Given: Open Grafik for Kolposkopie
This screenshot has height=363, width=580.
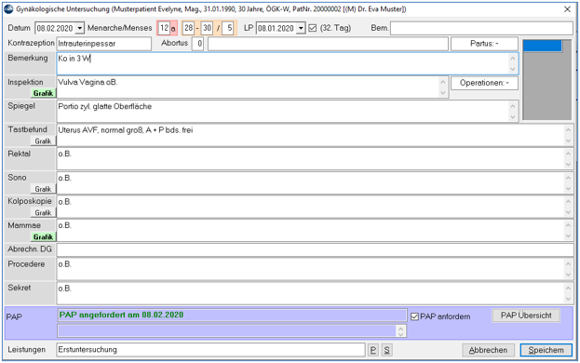Looking at the screenshot, I should (43, 213).
